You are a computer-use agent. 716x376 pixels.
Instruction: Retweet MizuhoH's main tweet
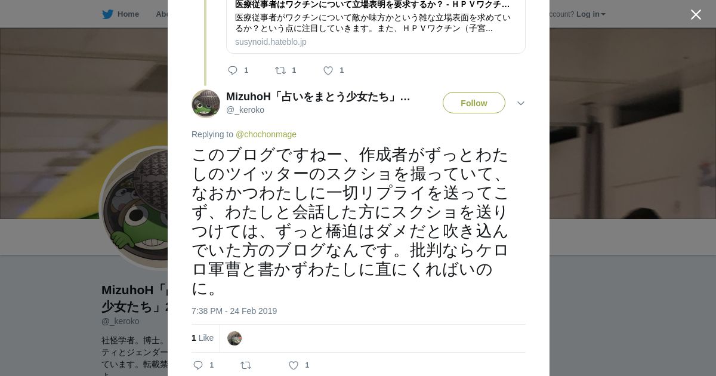pos(246,365)
